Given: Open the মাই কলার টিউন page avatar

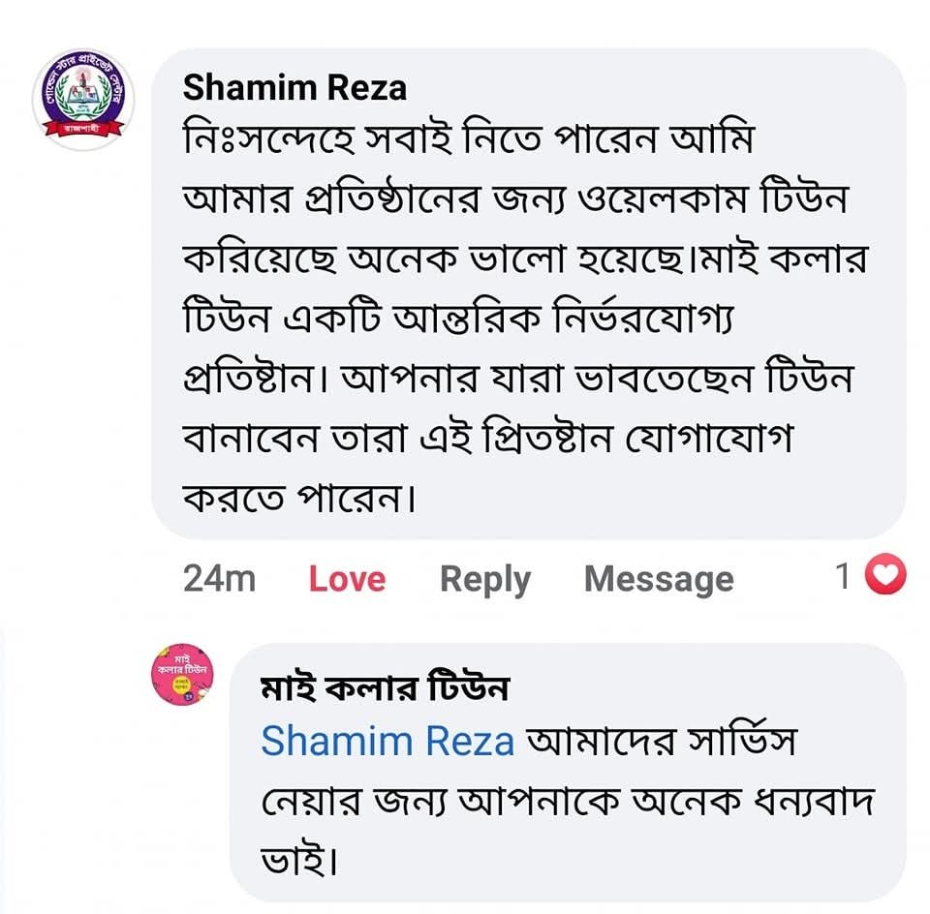Looking at the screenshot, I should coord(182,674).
